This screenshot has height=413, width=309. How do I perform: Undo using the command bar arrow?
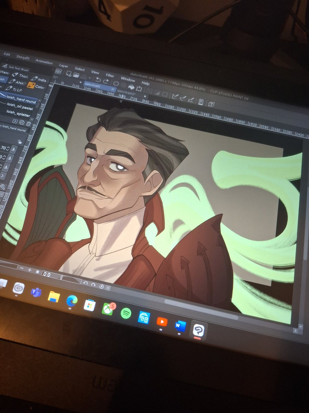click(98, 80)
